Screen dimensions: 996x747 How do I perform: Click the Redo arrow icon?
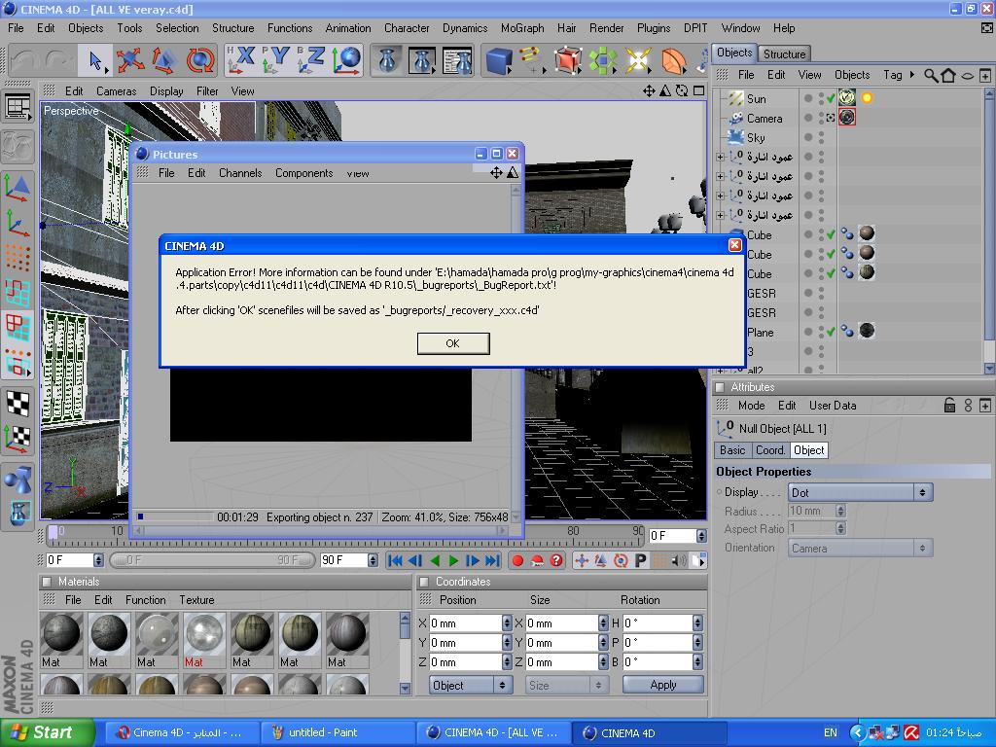point(58,61)
